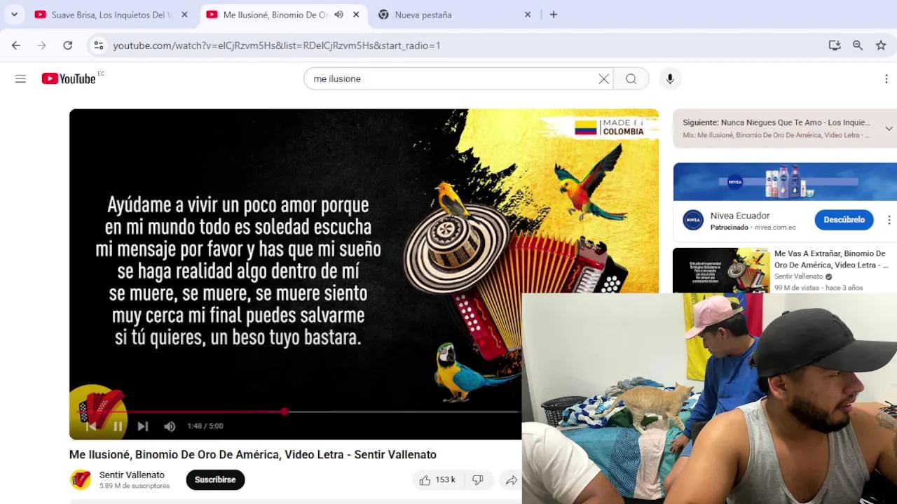Clear the search query with the X
This screenshot has width=897, height=504.
(603, 79)
